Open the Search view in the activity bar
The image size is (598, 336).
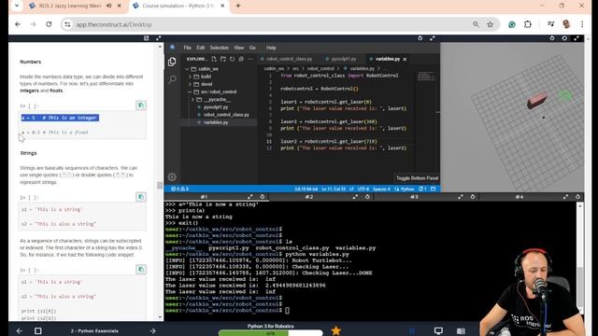(172, 78)
